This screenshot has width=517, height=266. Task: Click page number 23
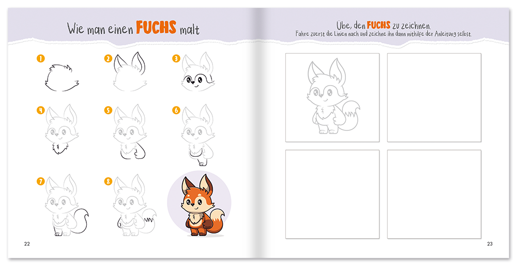coord(490,244)
